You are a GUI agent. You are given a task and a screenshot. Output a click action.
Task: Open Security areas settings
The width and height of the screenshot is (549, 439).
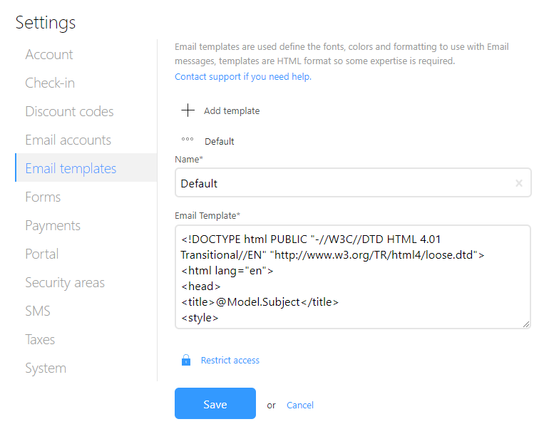[65, 283]
